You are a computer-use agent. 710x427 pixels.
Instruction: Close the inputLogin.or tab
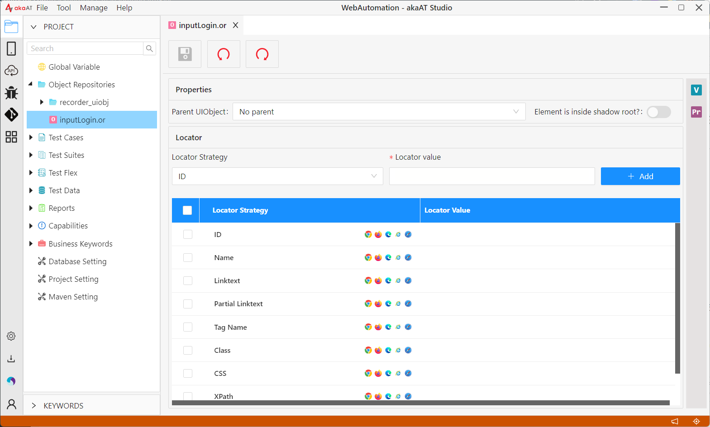[x=235, y=25]
